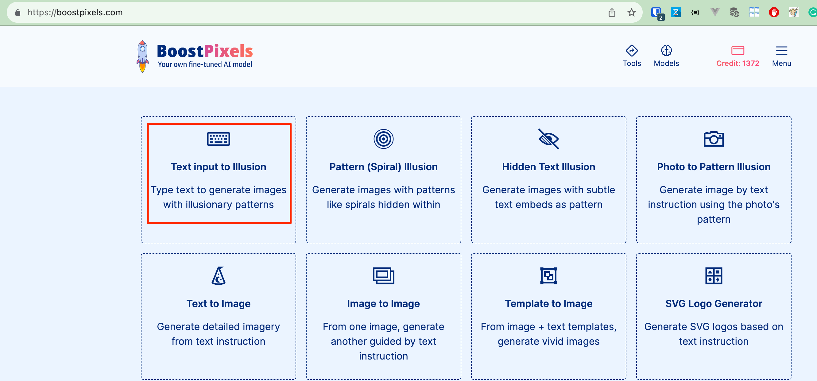Click the stacked images Image to Image icon
The width and height of the screenshot is (817, 381).
(x=383, y=275)
